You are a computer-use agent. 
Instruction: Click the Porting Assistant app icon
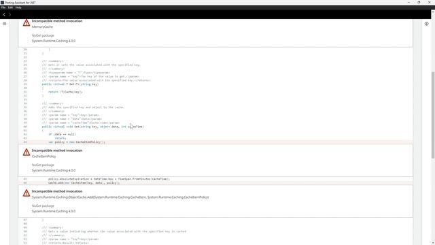coord(2,2)
